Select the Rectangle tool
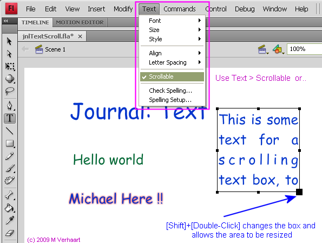This screenshot has width=322, height=243. tap(10, 143)
